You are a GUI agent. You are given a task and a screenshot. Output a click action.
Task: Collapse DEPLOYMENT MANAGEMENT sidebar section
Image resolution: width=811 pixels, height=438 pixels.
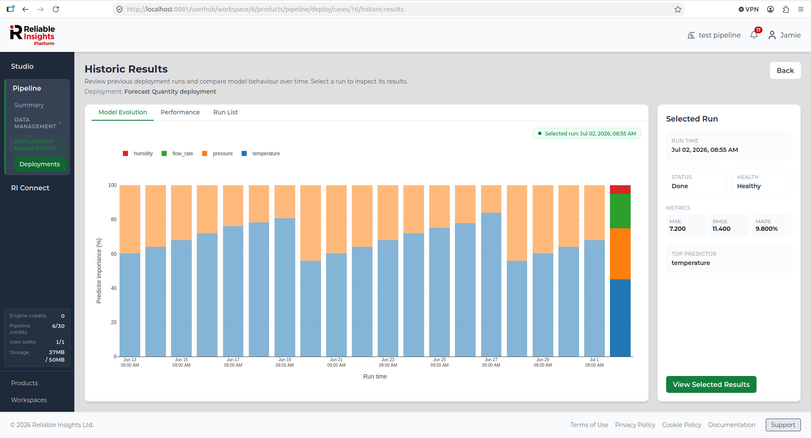(x=37, y=145)
